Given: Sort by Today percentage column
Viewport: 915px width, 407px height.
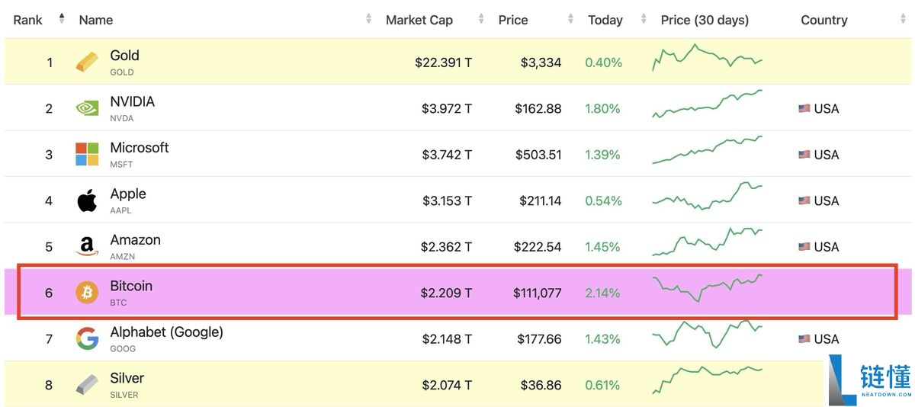Looking at the screenshot, I should tap(605, 20).
